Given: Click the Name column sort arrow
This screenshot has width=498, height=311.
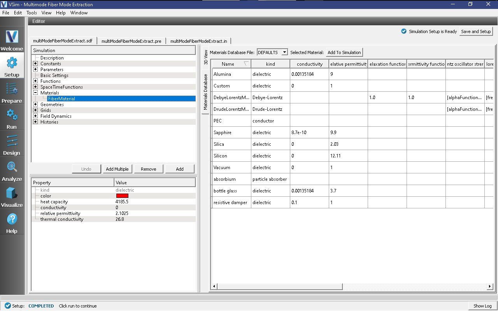Looking at the screenshot, I should pyautogui.click(x=246, y=64).
